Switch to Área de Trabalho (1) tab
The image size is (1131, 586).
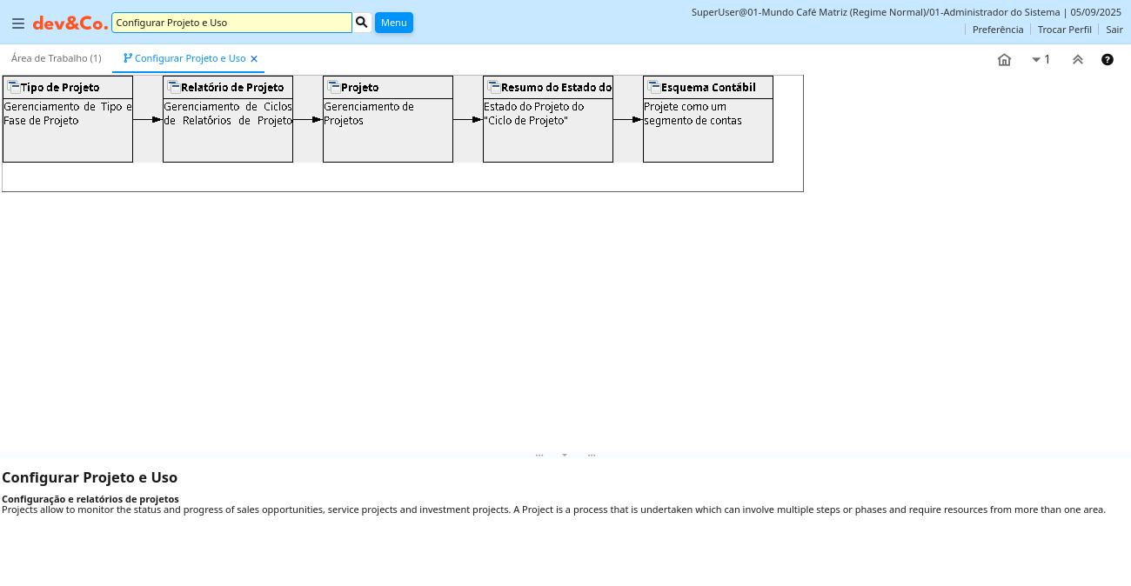pyautogui.click(x=57, y=58)
